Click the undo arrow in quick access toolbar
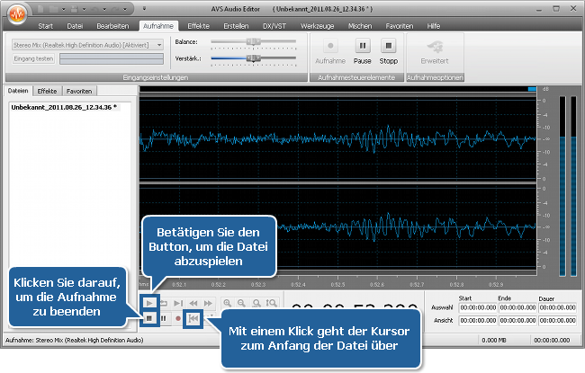The image size is (585, 373). click(95, 9)
